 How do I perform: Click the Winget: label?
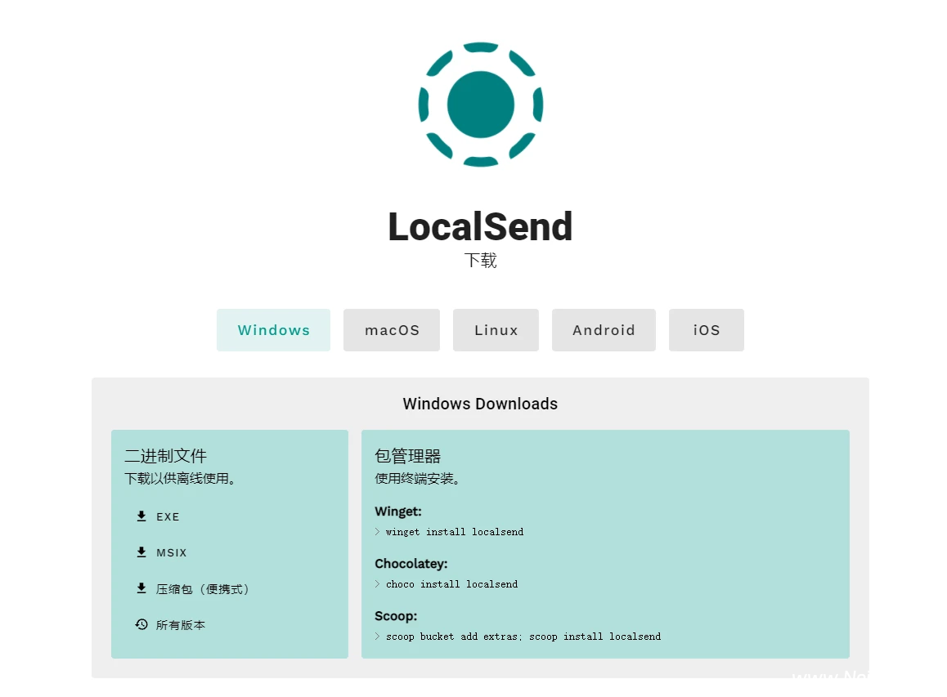[398, 512]
